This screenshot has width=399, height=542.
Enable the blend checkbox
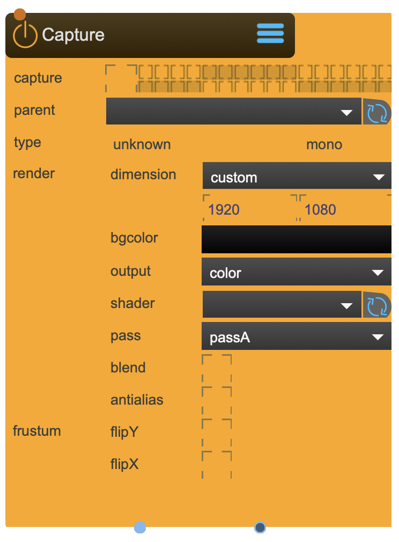point(217,368)
